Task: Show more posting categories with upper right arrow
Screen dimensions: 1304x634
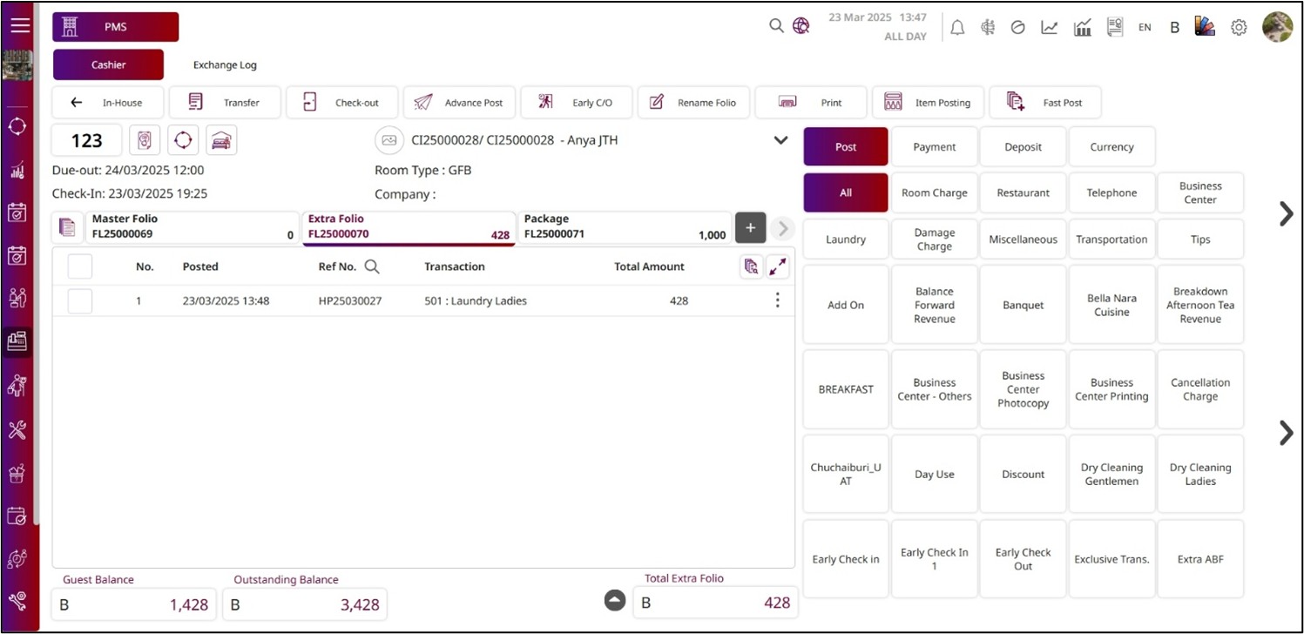Action: tap(1286, 213)
